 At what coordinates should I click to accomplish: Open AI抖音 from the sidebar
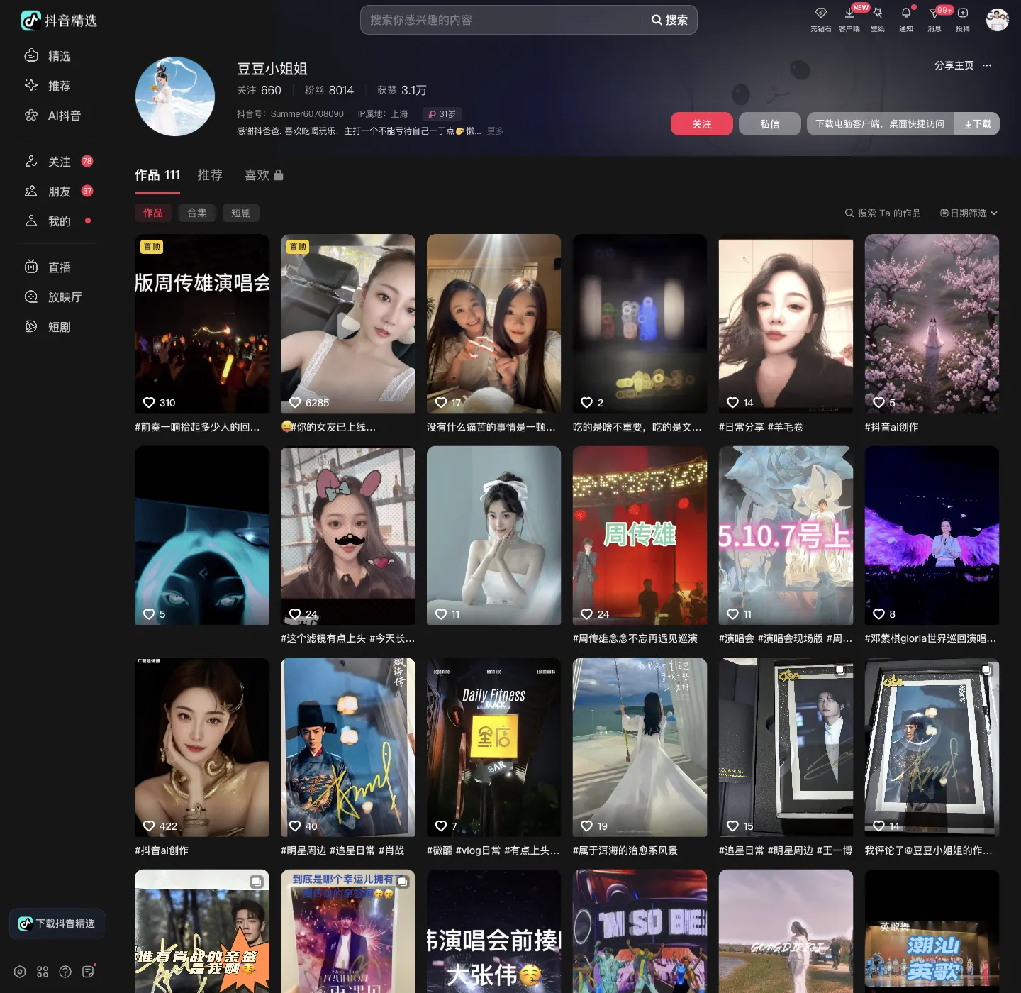53,116
